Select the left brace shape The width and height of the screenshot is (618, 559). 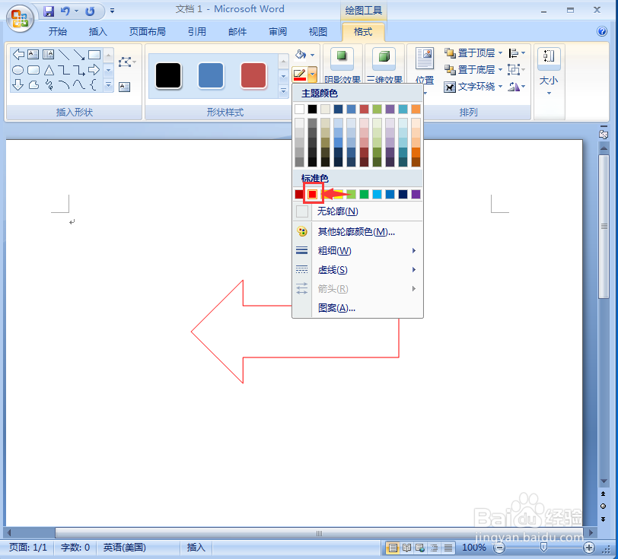coord(94,84)
